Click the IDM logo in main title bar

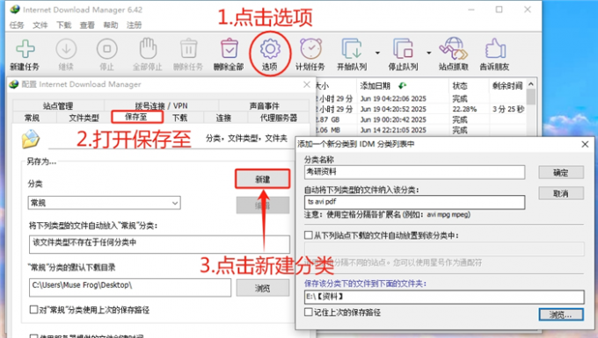(14, 10)
